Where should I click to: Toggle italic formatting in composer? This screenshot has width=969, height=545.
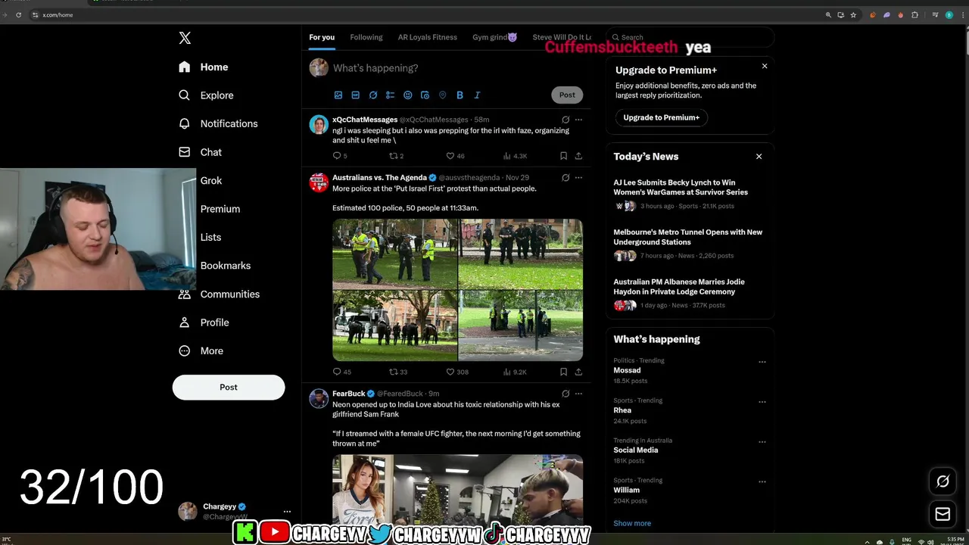[x=477, y=95]
